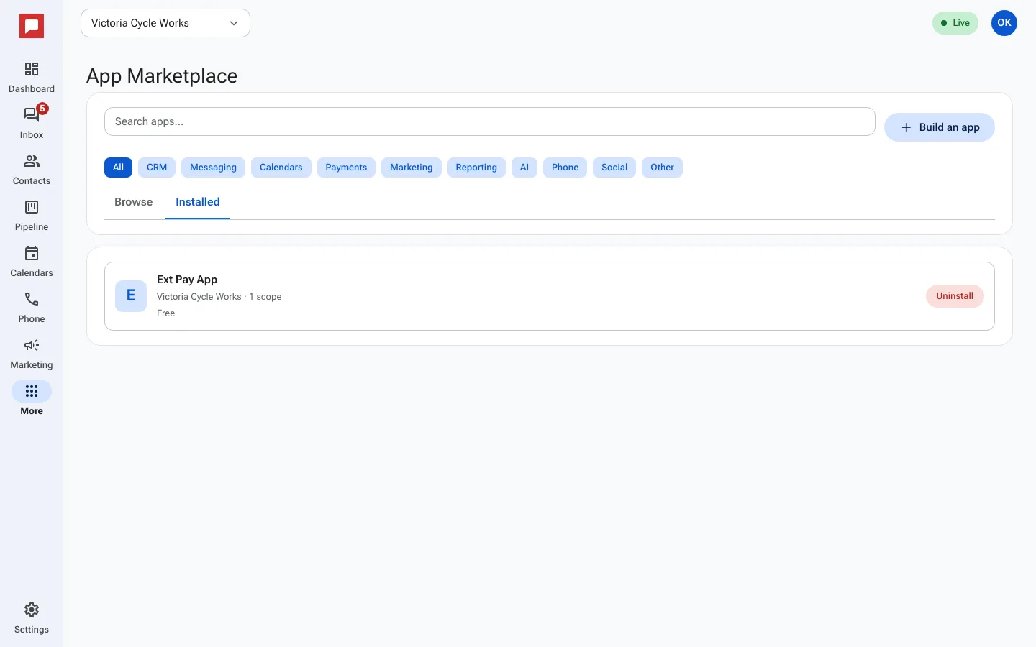Filter apps by Reporting category

pos(476,168)
